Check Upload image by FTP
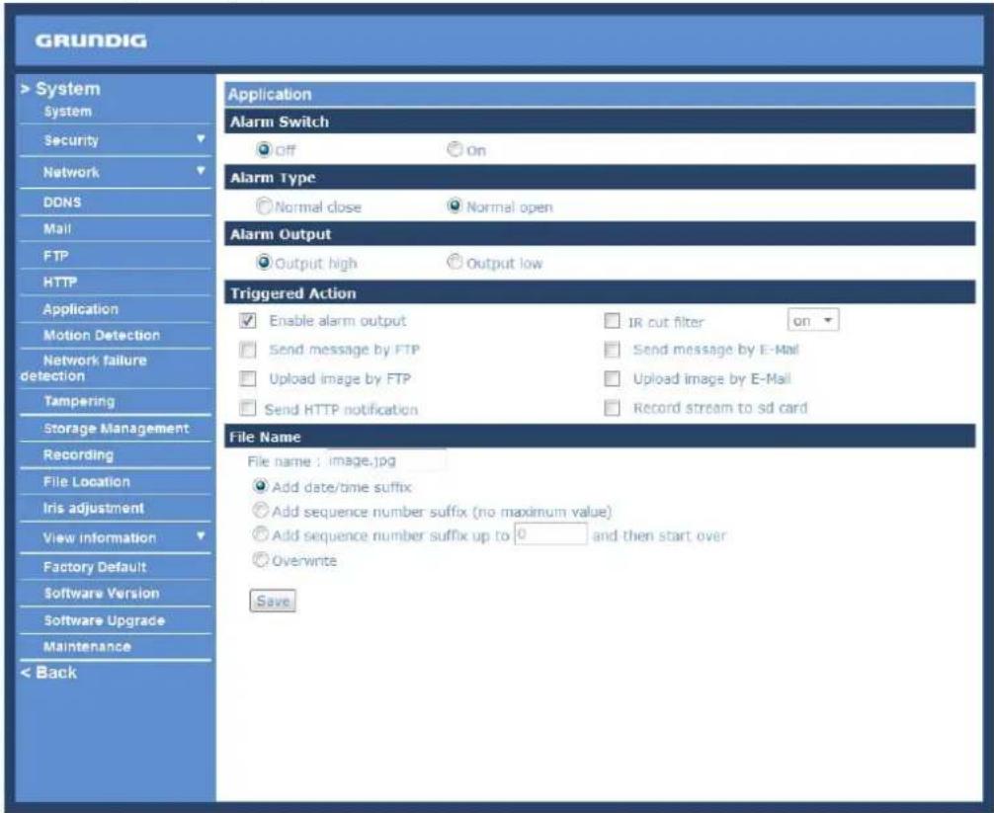Image resolution: width=994 pixels, height=813 pixels. [x=248, y=379]
